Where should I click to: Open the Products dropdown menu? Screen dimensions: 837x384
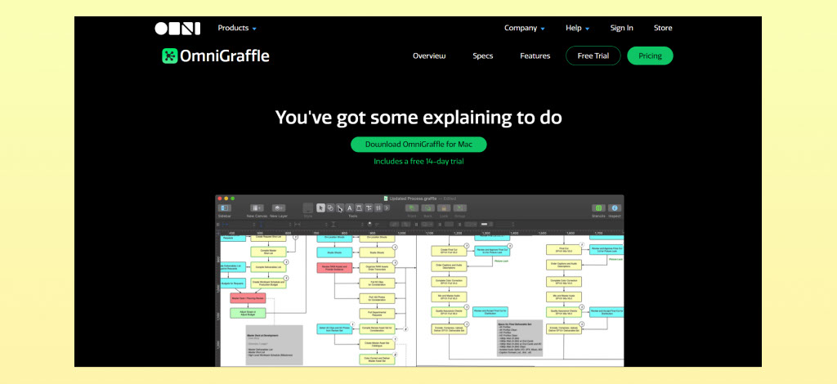pos(237,29)
